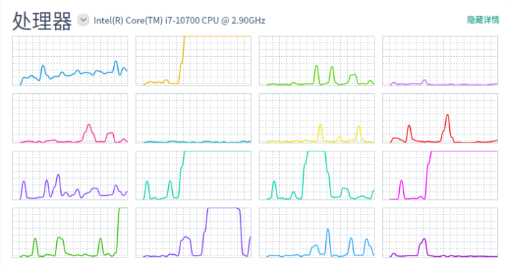Select the violet graph with wide plateau
This screenshot has height=274, width=511.
193,233
